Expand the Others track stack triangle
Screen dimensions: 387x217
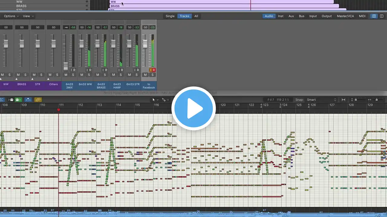(x=48, y=79)
